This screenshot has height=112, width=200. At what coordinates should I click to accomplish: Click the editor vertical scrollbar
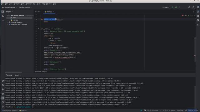[195, 49]
